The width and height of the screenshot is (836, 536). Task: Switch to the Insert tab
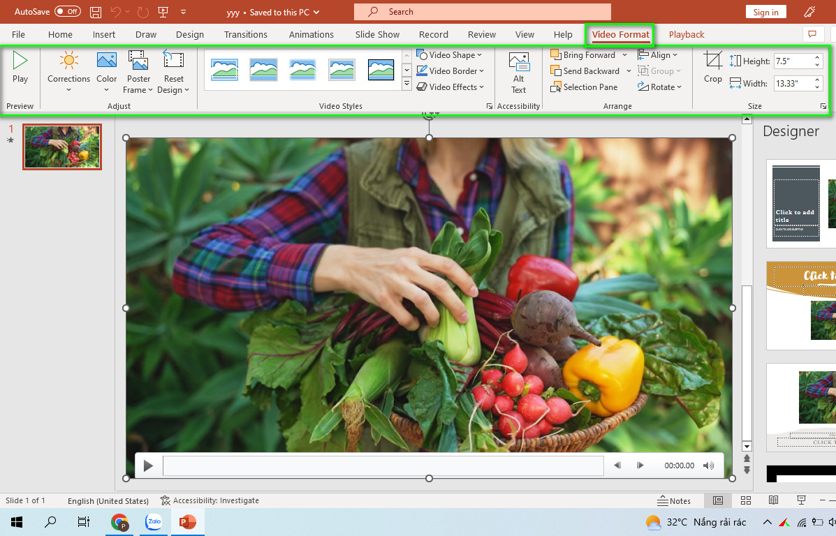(x=104, y=35)
